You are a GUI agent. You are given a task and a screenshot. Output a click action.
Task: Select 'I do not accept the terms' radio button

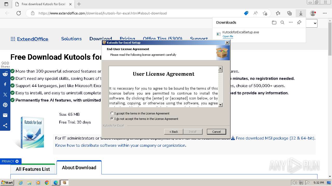pyautogui.click(x=112, y=119)
